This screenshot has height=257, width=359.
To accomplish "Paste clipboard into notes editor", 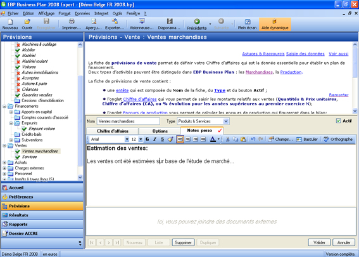I will pos(243,139).
